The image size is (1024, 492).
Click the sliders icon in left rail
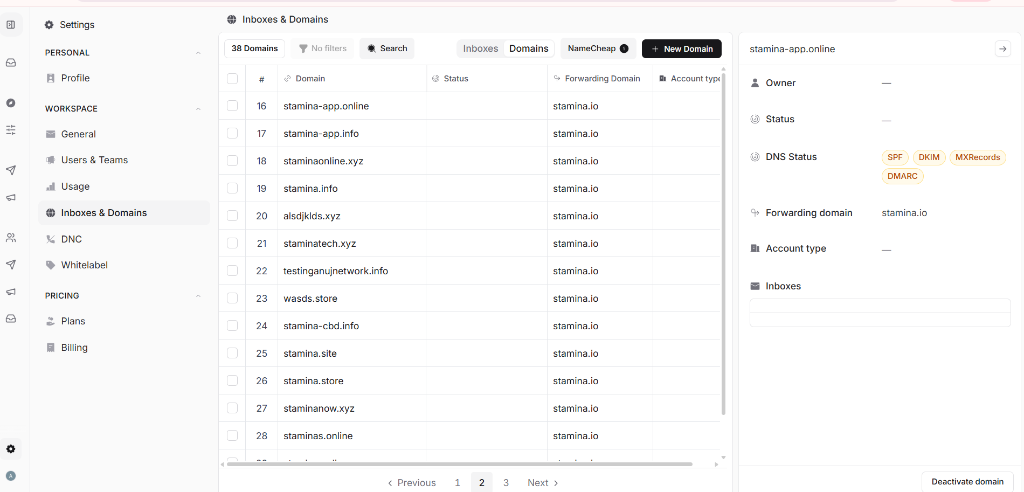(x=11, y=130)
